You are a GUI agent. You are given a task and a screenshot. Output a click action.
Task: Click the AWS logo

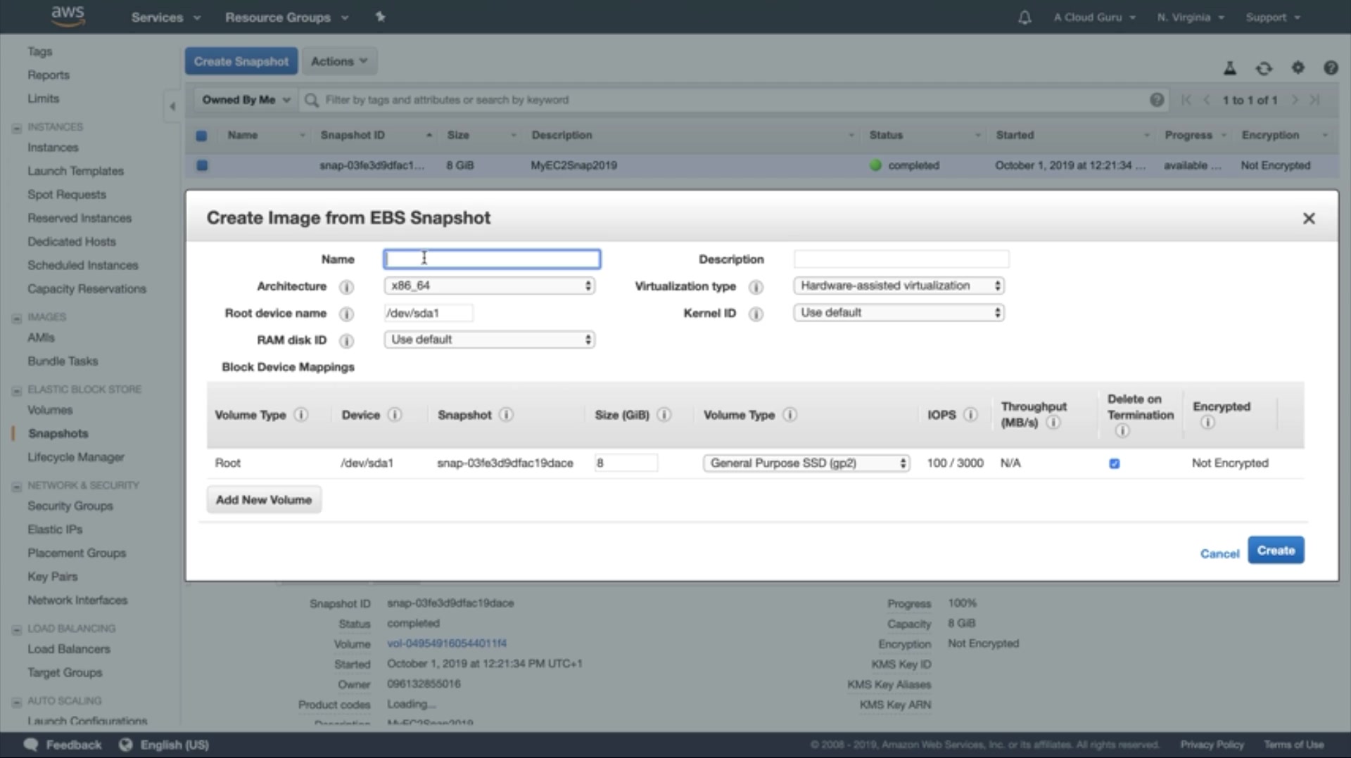coord(68,15)
